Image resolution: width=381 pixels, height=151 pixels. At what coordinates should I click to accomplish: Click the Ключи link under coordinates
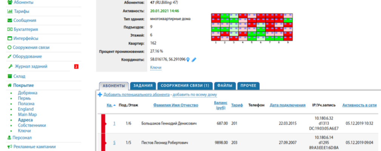coord(156,67)
